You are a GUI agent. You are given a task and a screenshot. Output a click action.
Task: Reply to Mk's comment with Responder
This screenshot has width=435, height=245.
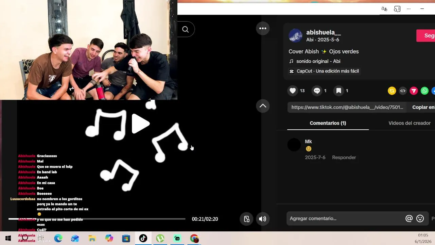(x=344, y=158)
